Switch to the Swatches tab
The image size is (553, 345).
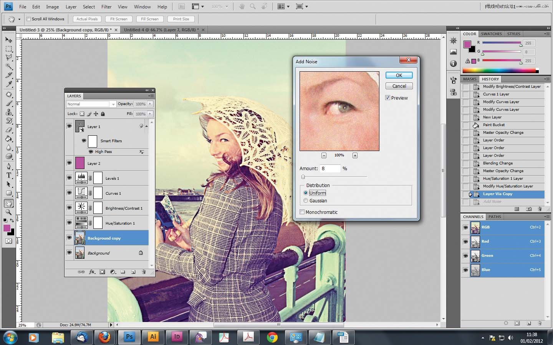pyautogui.click(x=491, y=34)
